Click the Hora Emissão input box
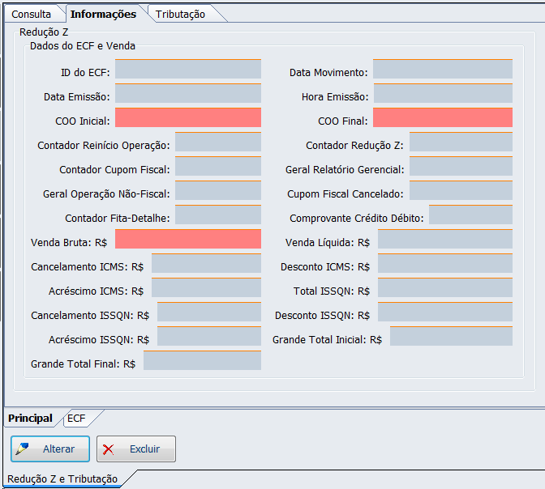The height and width of the screenshot is (489, 545). click(x=442, y=94)
